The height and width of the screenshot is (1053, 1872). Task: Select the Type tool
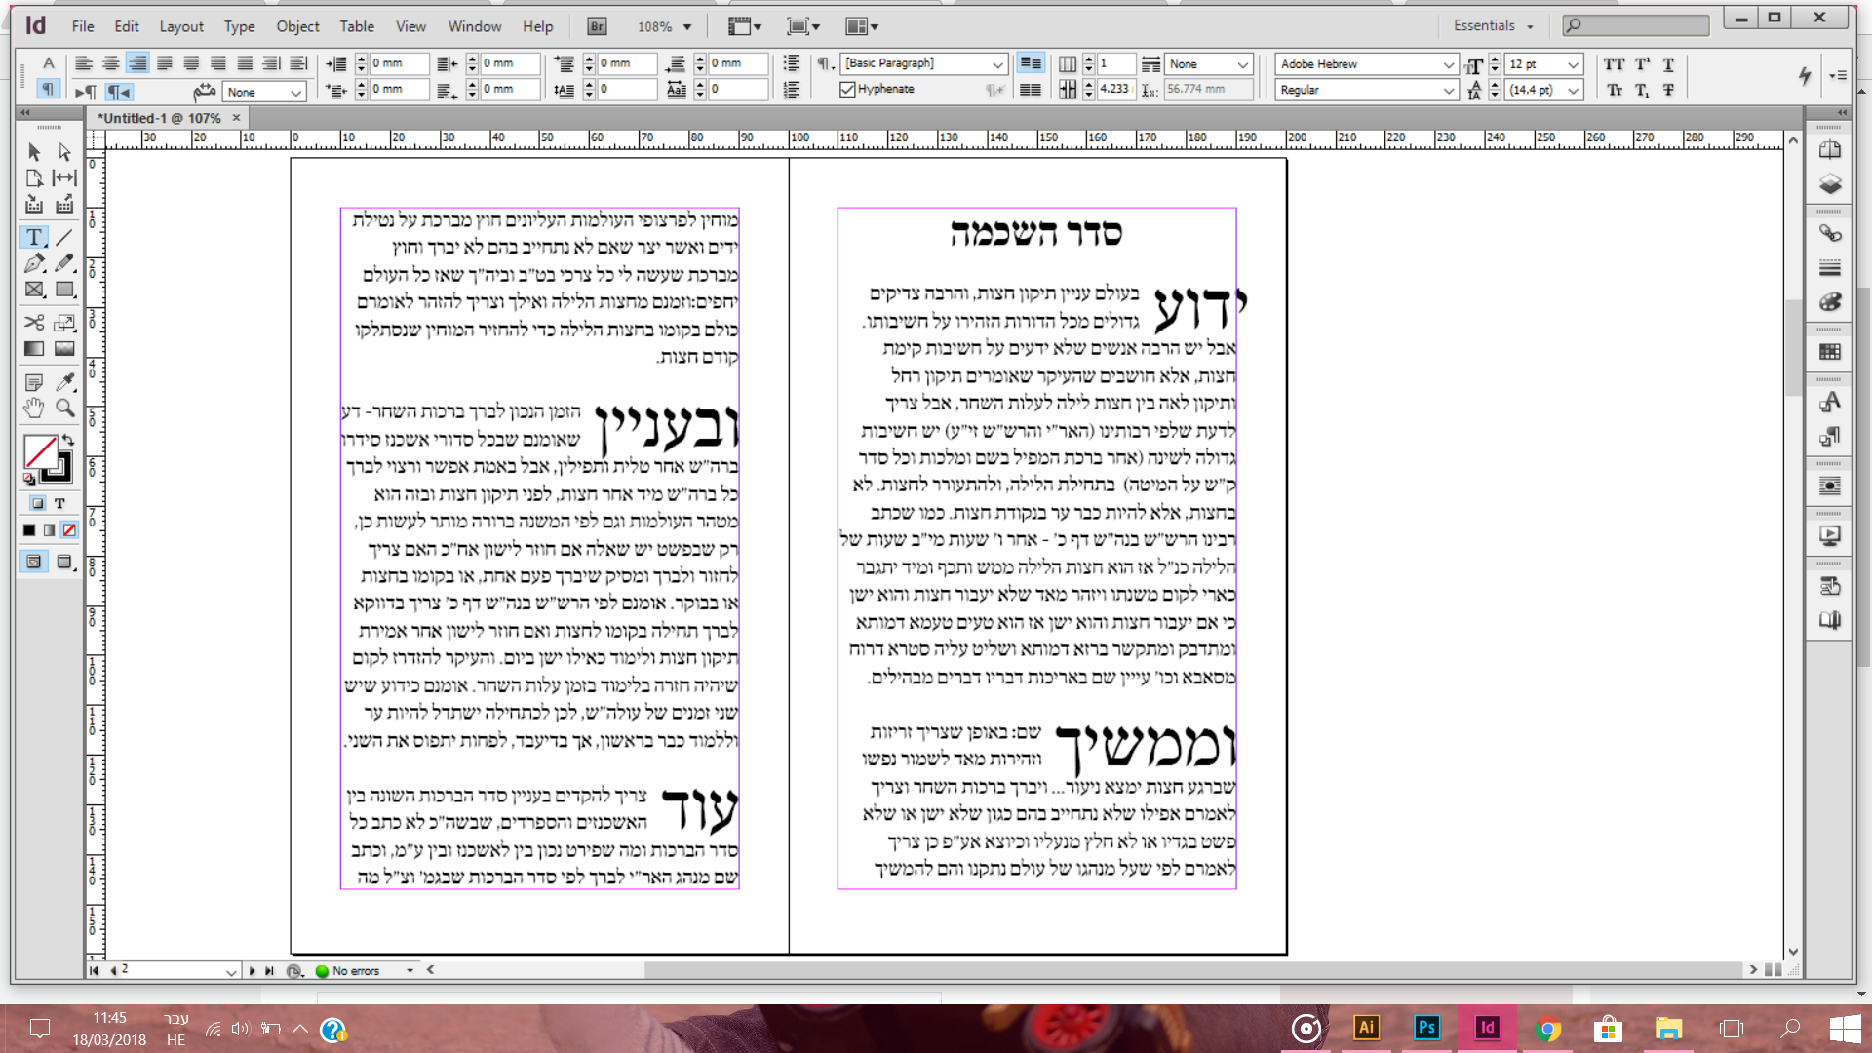point(34,237)
